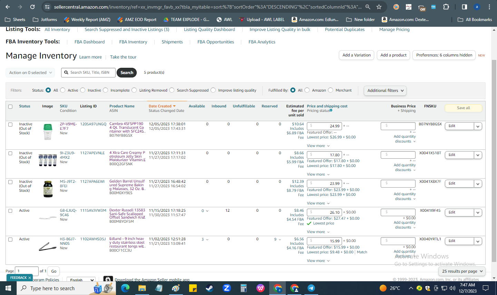Choose Fulfilled By Amazon radio button
Screen dimensions: 497x295
(x=307, y=90)
